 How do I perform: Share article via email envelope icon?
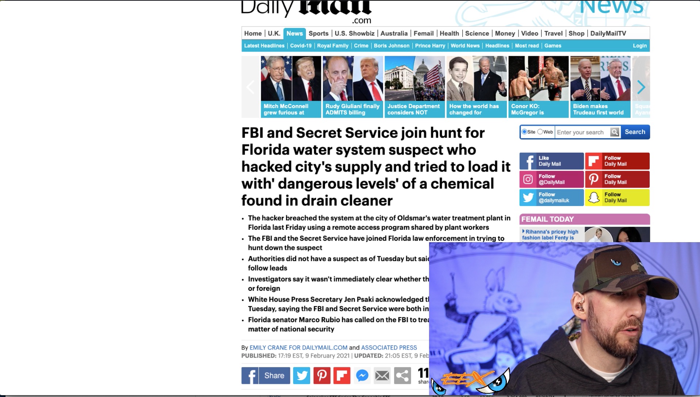coord(382,375)
